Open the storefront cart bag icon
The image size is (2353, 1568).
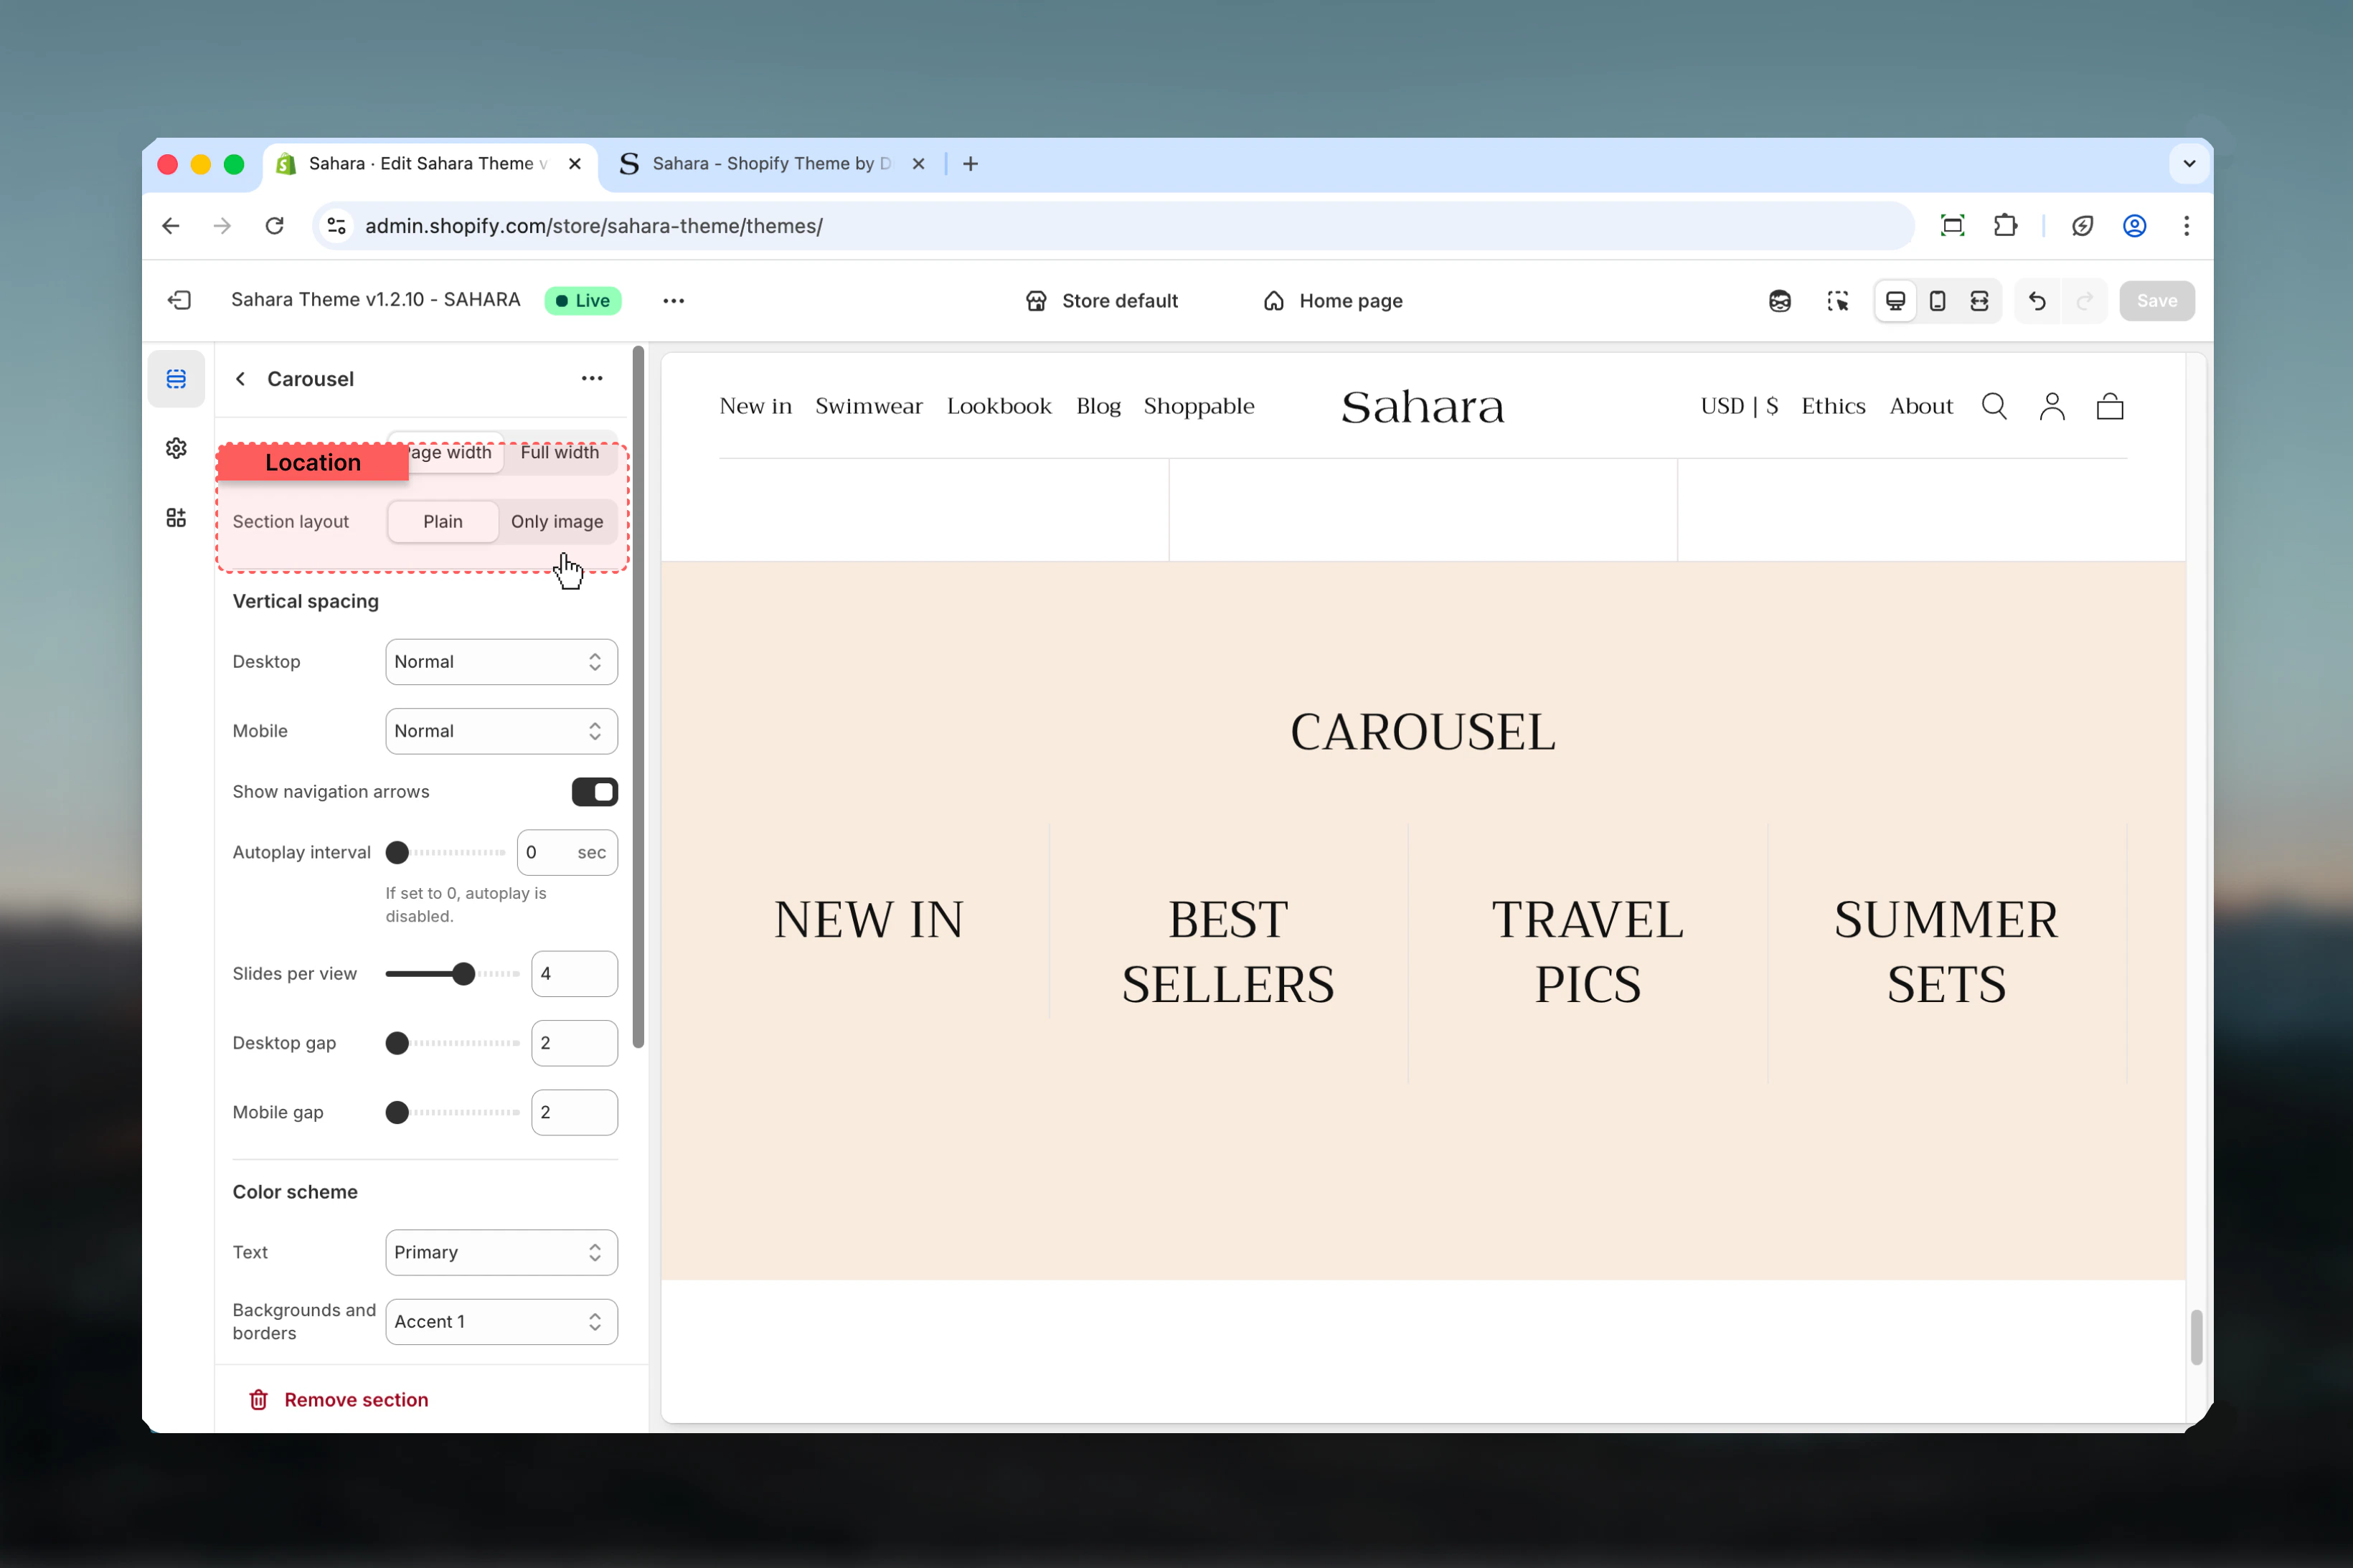(x=2110, y=406)
